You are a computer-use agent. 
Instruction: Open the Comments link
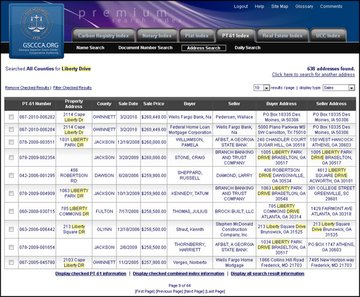coord(331,7)
